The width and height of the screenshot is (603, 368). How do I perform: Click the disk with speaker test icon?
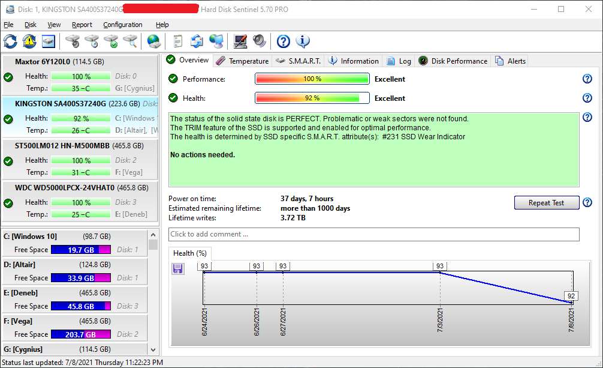73,41
